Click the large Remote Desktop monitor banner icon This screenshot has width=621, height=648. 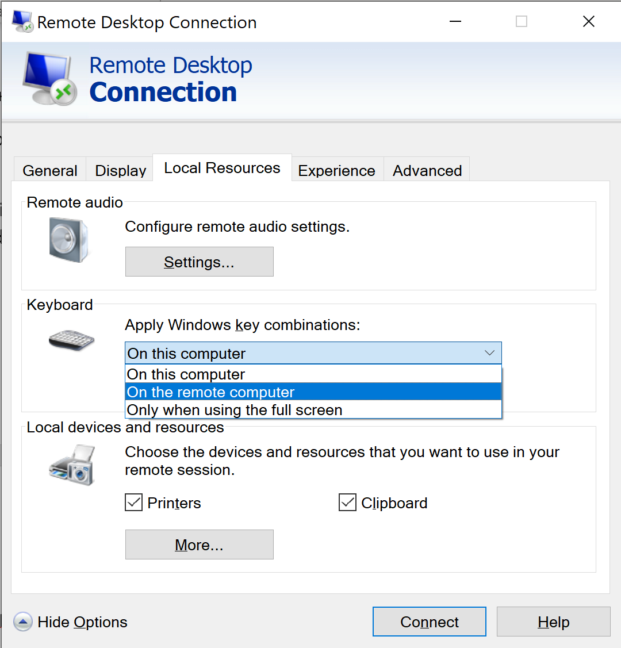[50, 79]
